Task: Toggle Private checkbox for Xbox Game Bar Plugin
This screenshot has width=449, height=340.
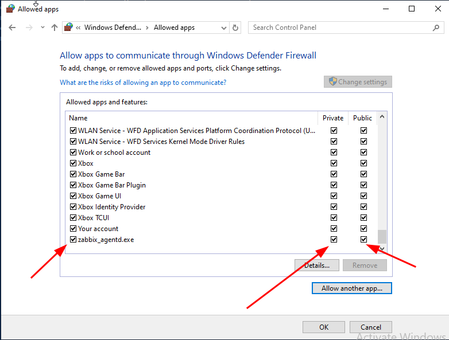Action: pos(334,185)
